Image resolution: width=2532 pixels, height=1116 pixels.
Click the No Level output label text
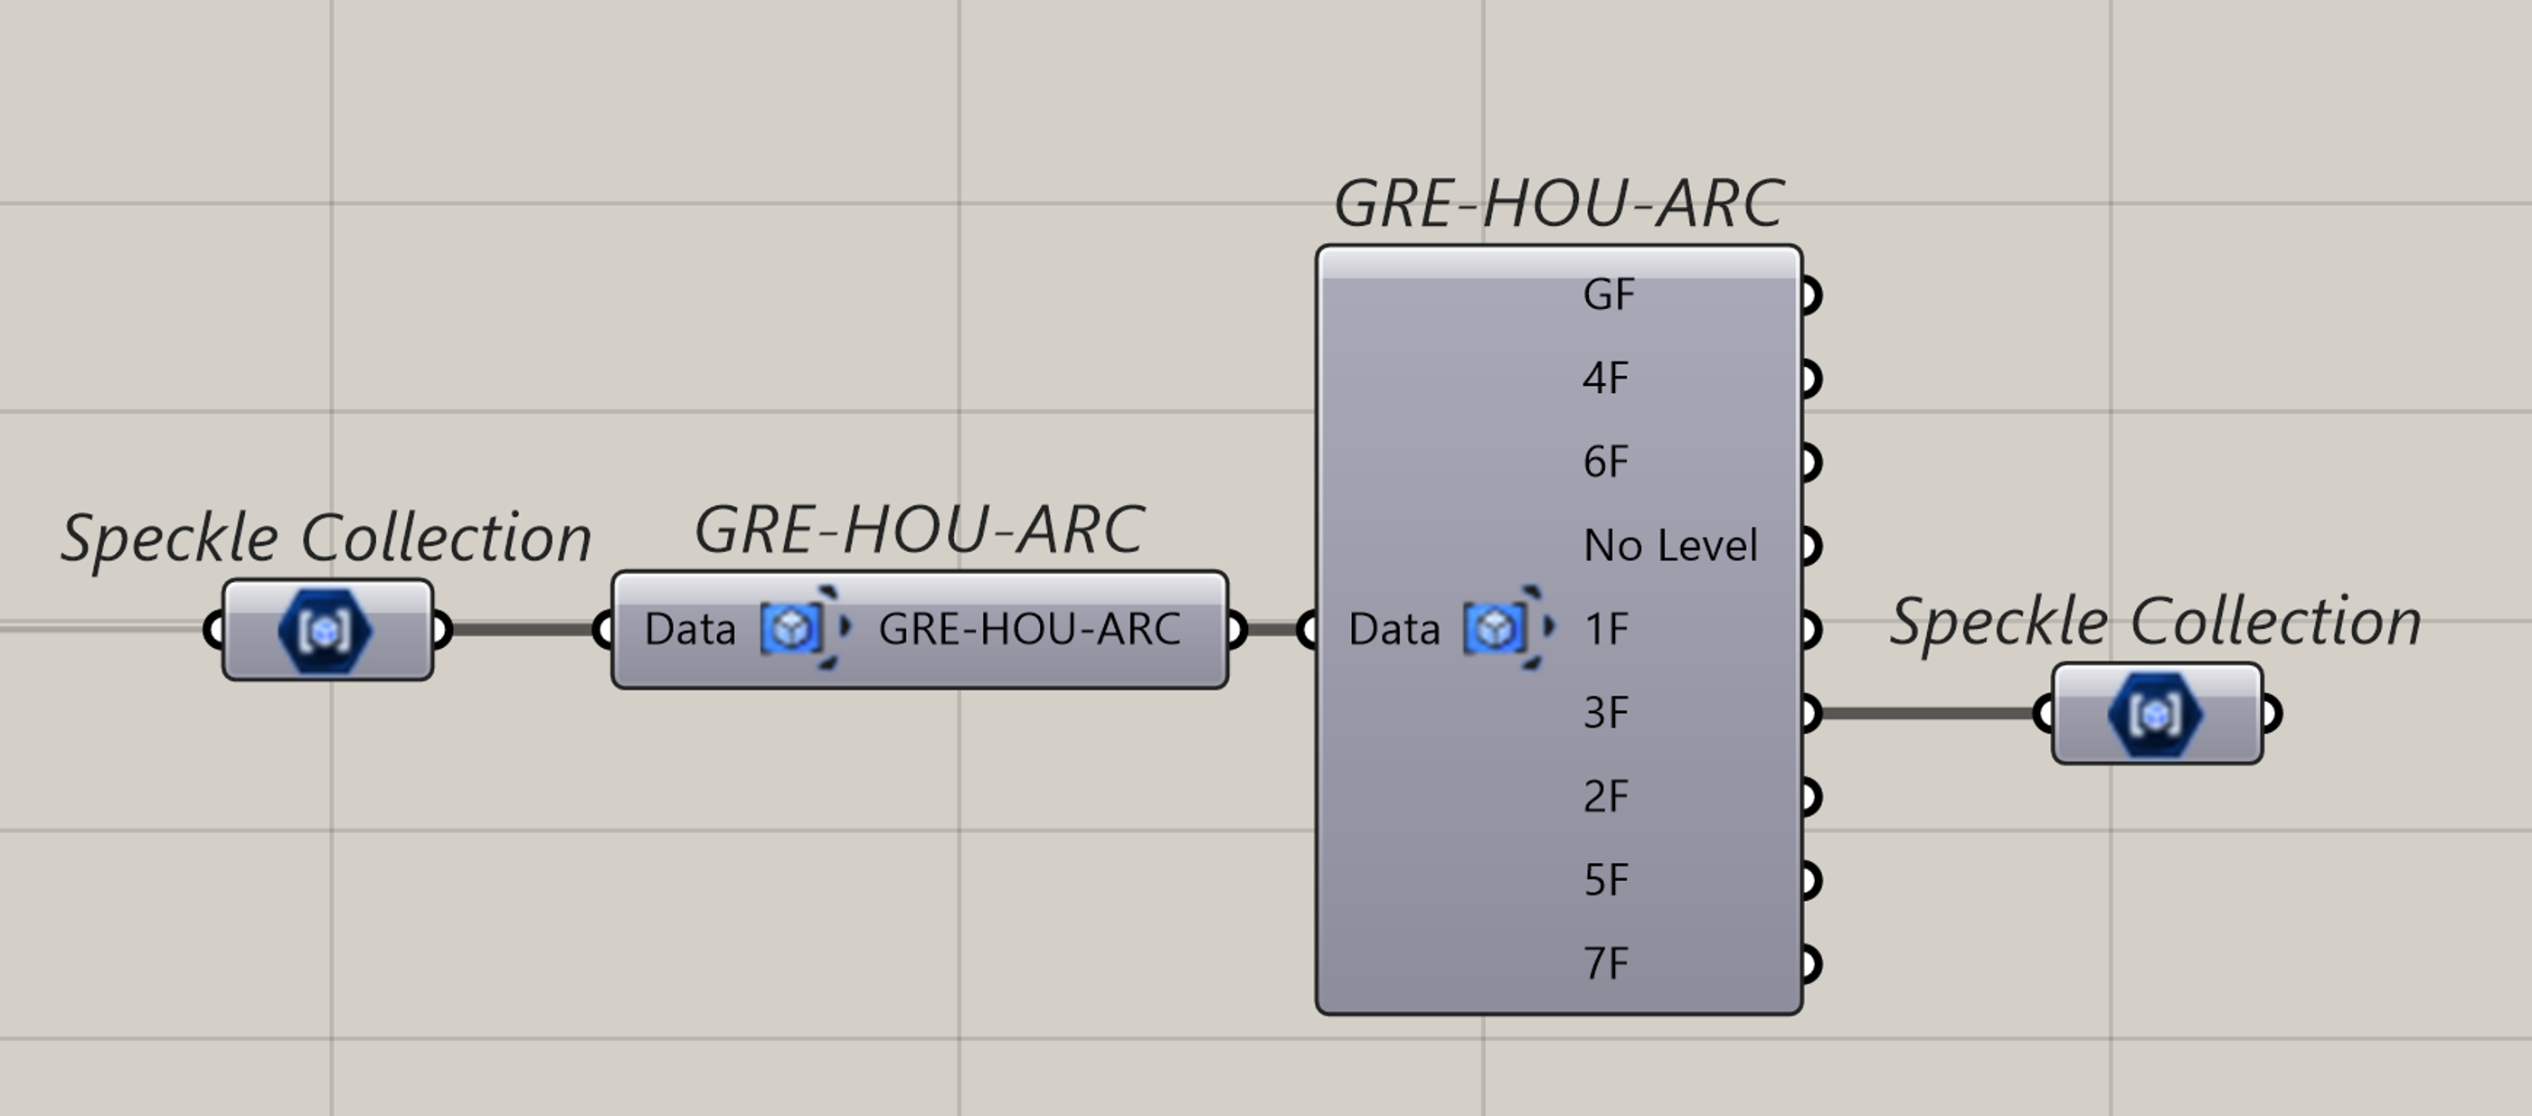1670,545
